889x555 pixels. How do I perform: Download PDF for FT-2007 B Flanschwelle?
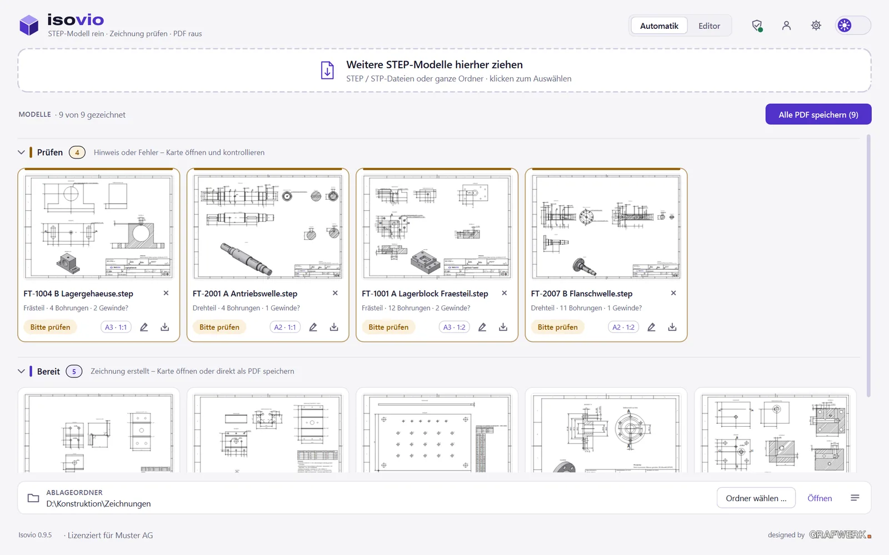point(672,327)
